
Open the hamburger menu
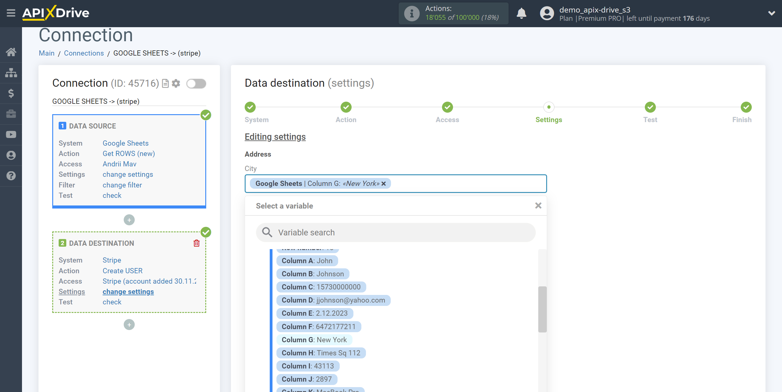tap(11, 13)
